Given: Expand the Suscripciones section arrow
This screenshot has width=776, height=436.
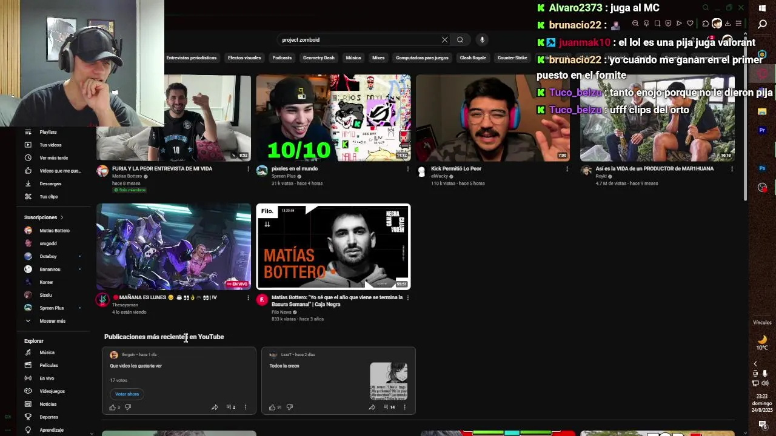Looking at the screenshot, I should 61,217.
